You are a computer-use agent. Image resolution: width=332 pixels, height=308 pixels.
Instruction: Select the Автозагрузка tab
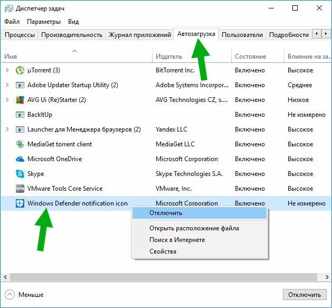tap(196, 34)
